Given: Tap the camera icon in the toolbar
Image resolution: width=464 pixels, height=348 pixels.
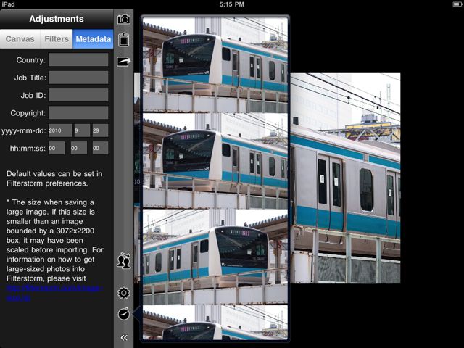Looking at the screenshot, I should (x=124, y=20).
